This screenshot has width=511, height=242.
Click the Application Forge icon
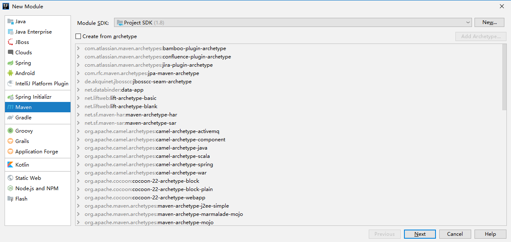(x=10, y=152)
